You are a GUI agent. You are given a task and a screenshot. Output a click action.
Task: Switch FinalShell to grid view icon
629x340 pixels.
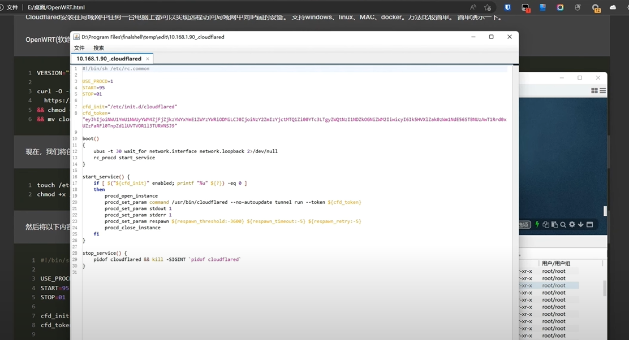[x=594, y=91]
